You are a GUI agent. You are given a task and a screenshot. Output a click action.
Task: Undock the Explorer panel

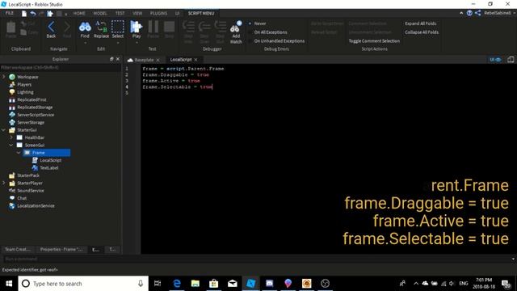[x=111, y=59]
